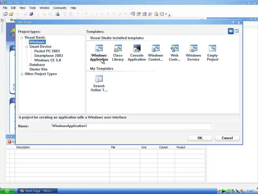Switch templates to Small Icons view

(x=237, y=31)
